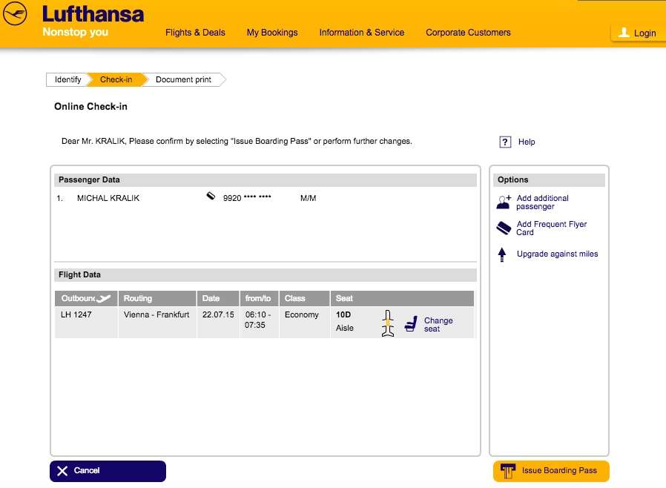Click the airplane icon in Outbound header
This screenshot has width=666, height=488.
[104, 299]
